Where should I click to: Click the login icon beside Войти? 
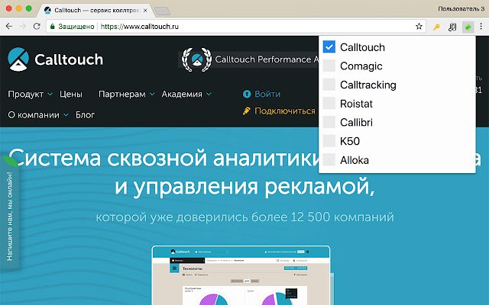247,94
